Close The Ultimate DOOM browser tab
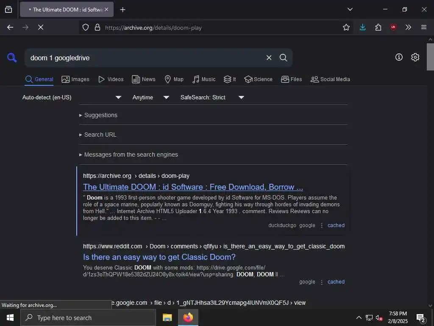Viewport: 434px width, 326px height. pyautogui.click(x=106, y=9)
